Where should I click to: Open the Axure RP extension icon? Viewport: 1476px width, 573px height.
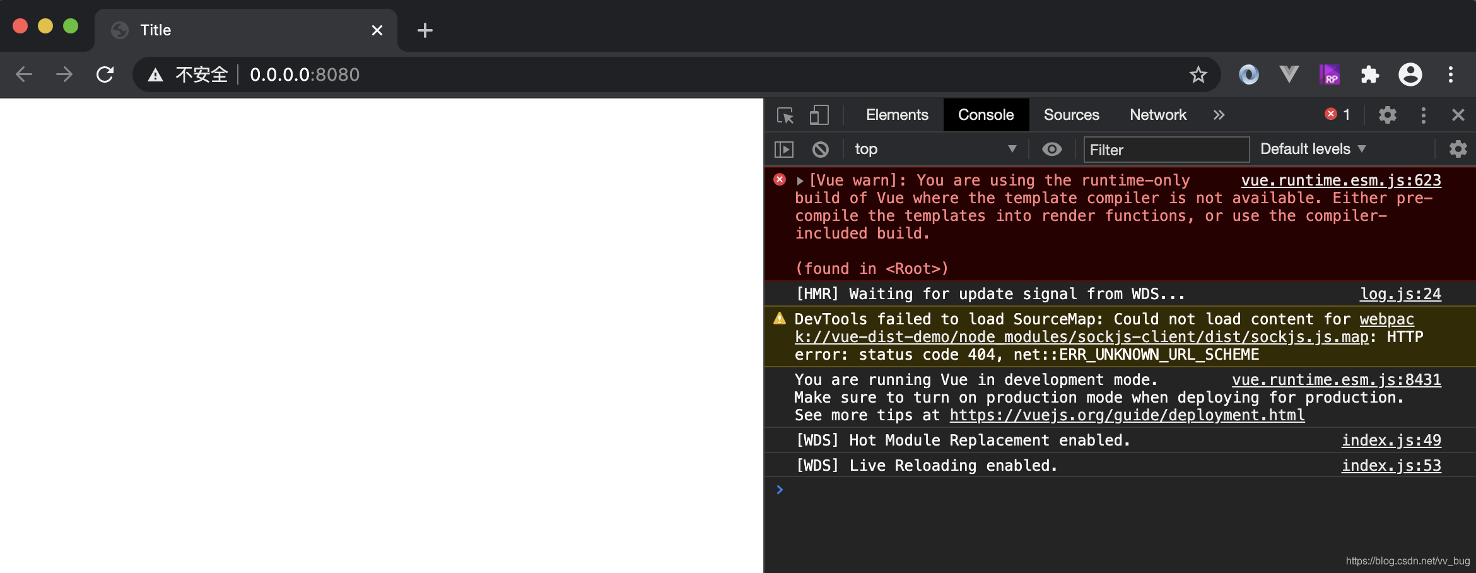pyautogui.click(x=1329, y=74)
